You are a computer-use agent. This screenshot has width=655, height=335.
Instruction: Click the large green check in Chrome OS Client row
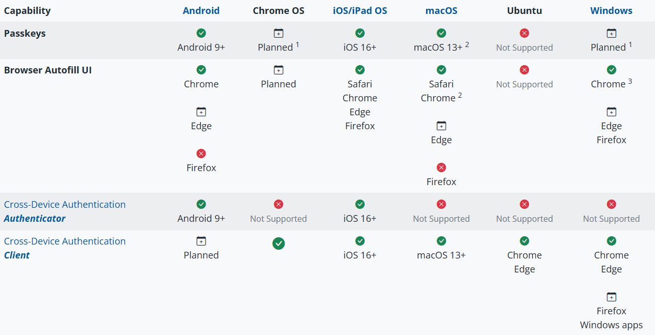[278, 243]
